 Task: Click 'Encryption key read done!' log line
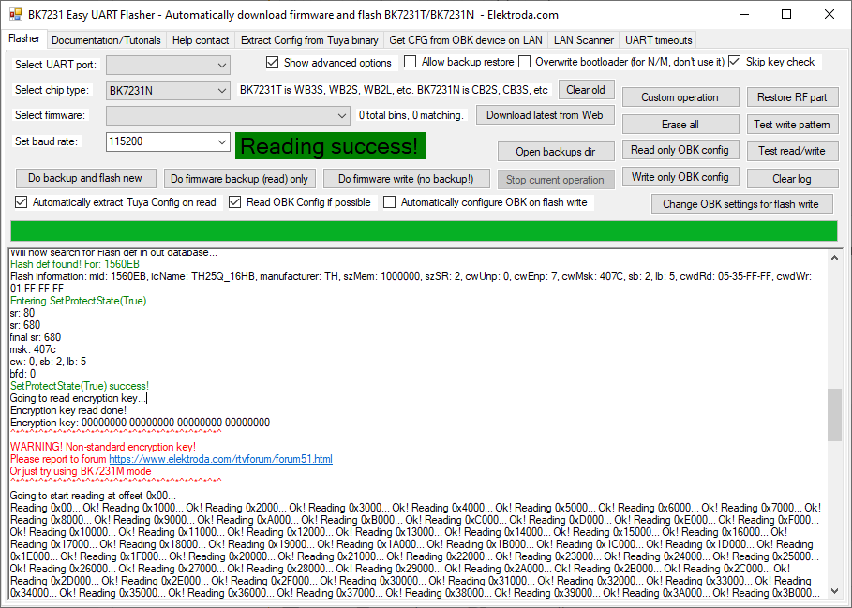[68, 410]
